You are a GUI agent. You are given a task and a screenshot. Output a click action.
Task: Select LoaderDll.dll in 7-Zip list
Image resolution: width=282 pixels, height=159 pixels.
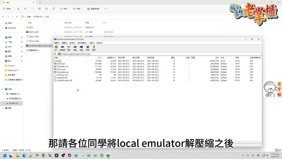click(x=61, y=78)
